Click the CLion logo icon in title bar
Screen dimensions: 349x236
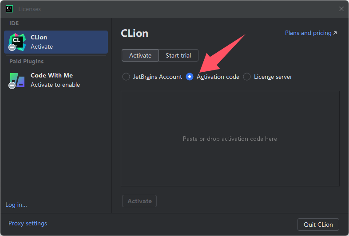pos(9,9)
